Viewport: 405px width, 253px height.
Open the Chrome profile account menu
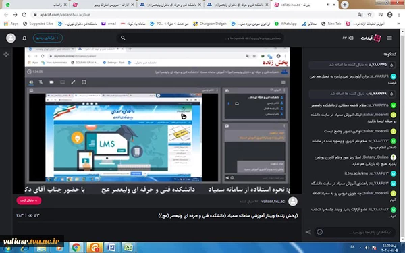389,15
